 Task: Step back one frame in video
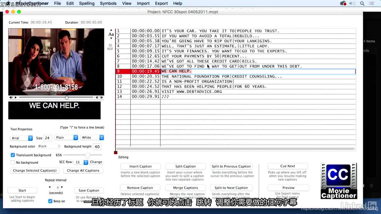pos(97,97)
